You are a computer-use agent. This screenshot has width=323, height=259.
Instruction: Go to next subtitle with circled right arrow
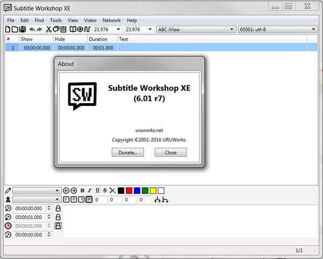pyautogui.click(x=74, y=191)
